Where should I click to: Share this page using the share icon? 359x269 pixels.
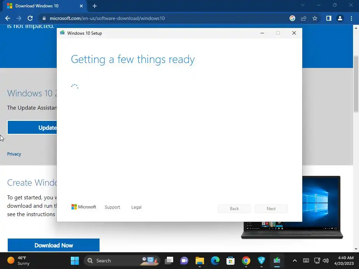point(304,18)
